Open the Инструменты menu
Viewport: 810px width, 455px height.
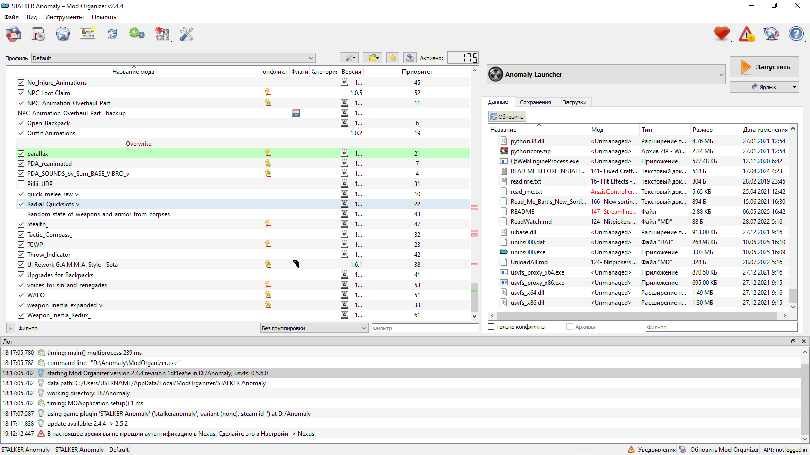(64, 17)
